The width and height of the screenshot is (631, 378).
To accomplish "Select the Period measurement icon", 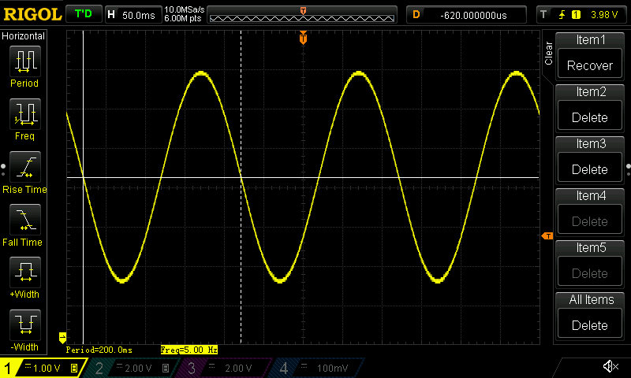I will 24,60.
